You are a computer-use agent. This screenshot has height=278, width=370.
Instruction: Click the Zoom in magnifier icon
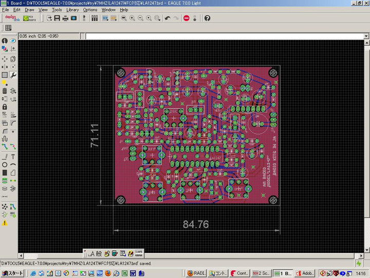pyautogui.click(x=132, y=18)
